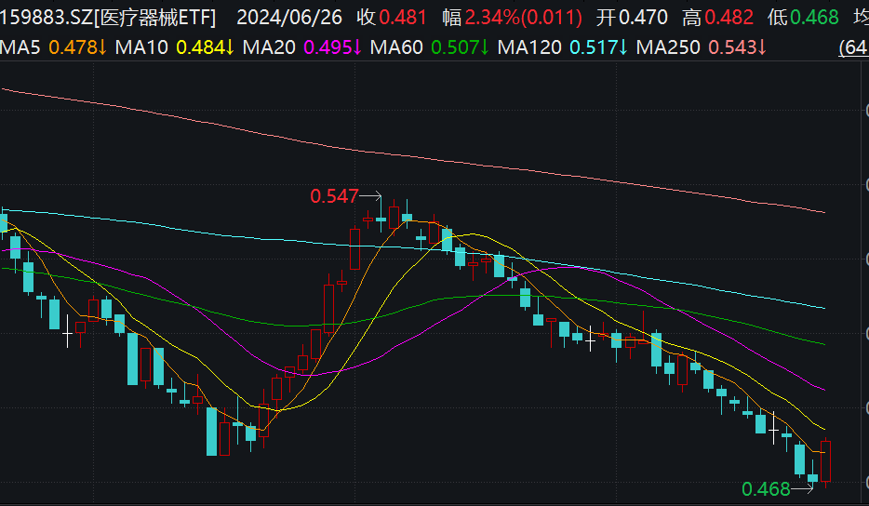Click the last red candlestick on the right
The height and width of the screenshot is (506, 869).
coord(825,460)
